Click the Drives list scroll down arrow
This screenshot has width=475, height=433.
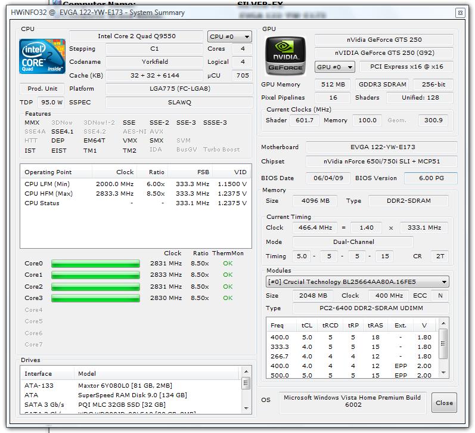point(246,408)
